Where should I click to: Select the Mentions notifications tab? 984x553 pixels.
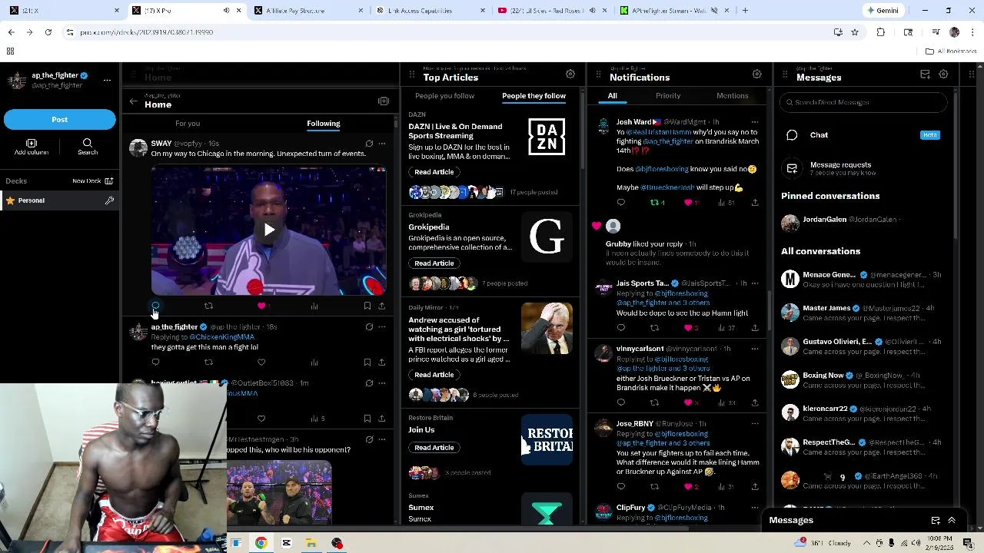(732, 96)
